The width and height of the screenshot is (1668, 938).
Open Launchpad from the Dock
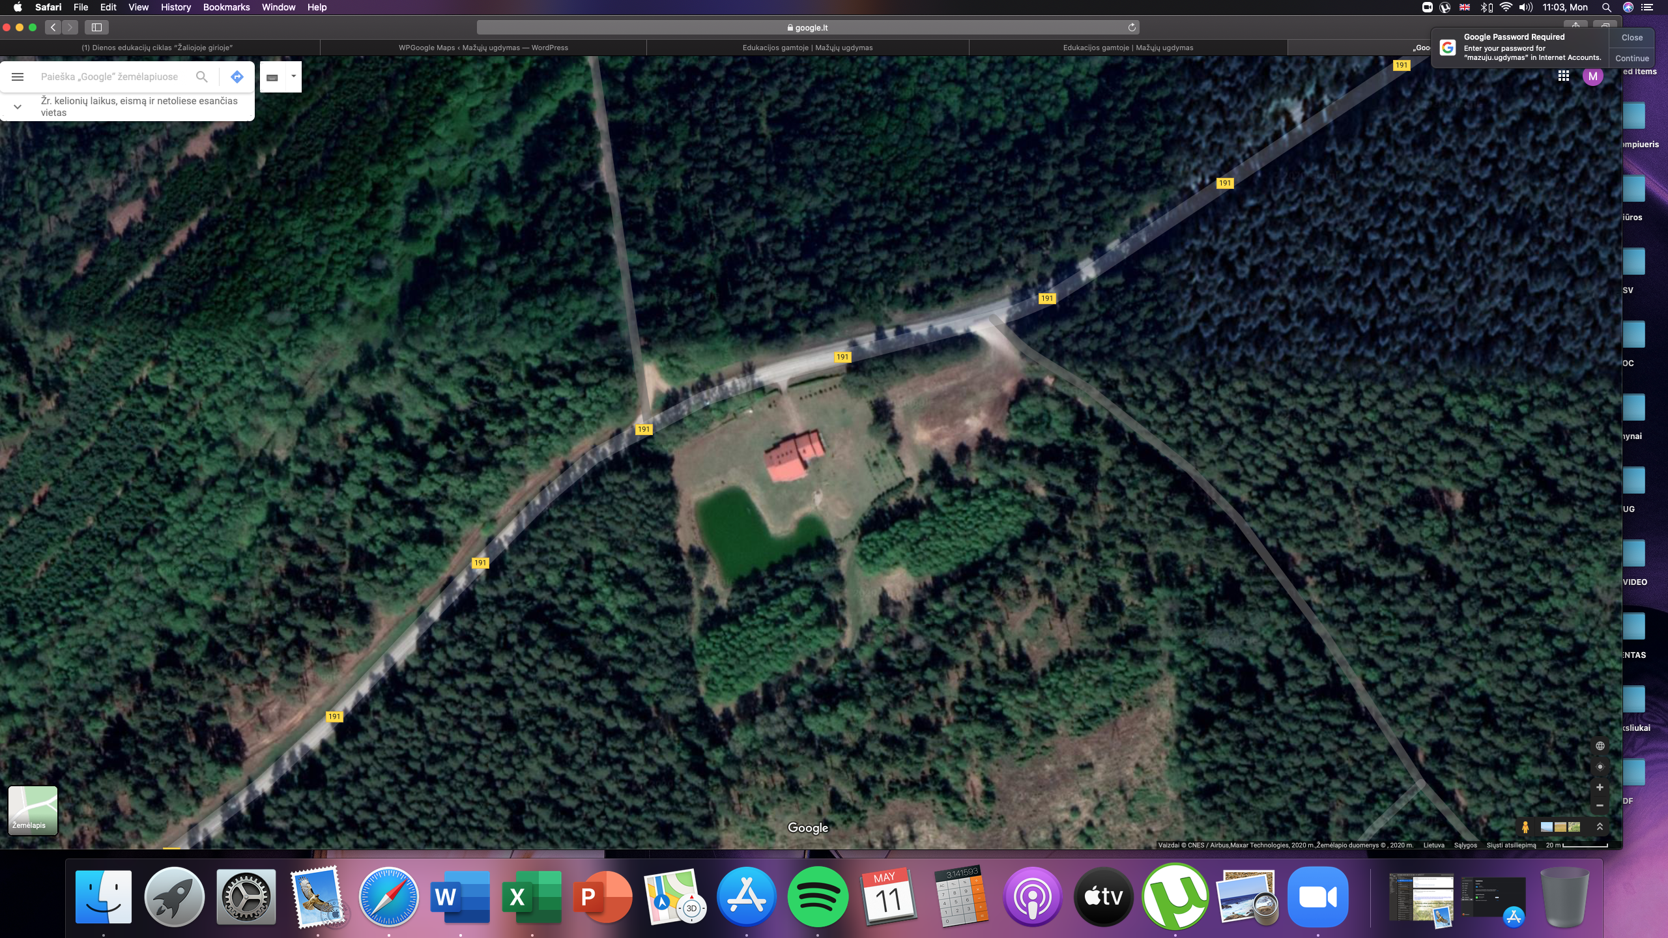click(x=175, y=897)
